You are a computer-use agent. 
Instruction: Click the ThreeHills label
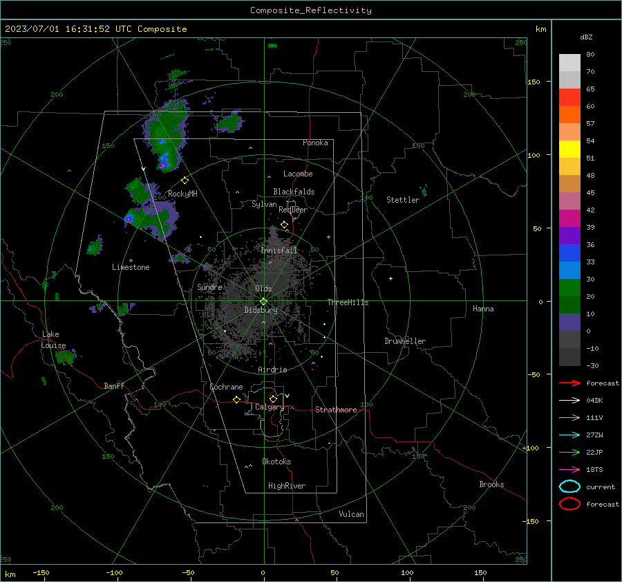pos(348,302)
